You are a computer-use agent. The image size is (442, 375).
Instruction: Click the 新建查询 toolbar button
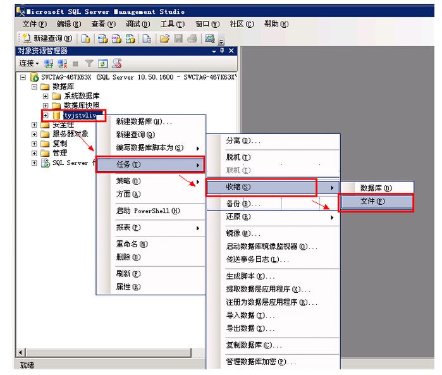click(42, 39)
